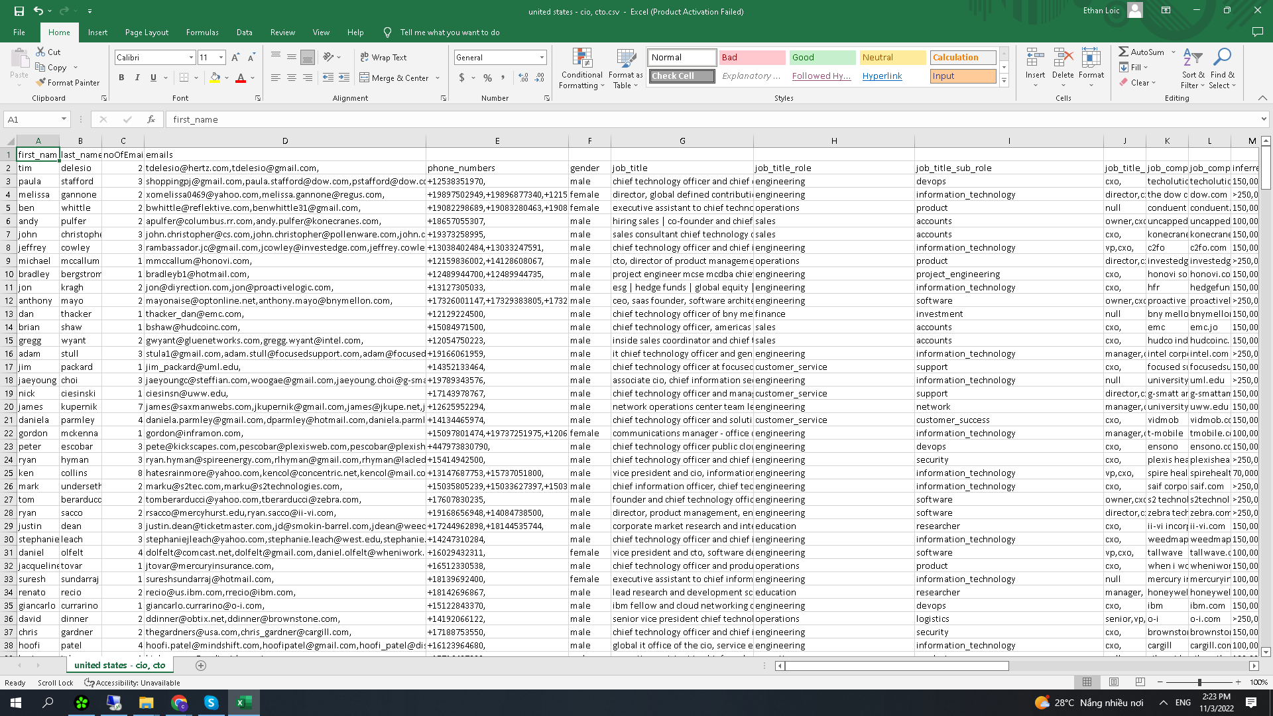This screenshot has height=716, width=1273.
Task: Adjust the zoom slider handle
Action: (1199, 682)
